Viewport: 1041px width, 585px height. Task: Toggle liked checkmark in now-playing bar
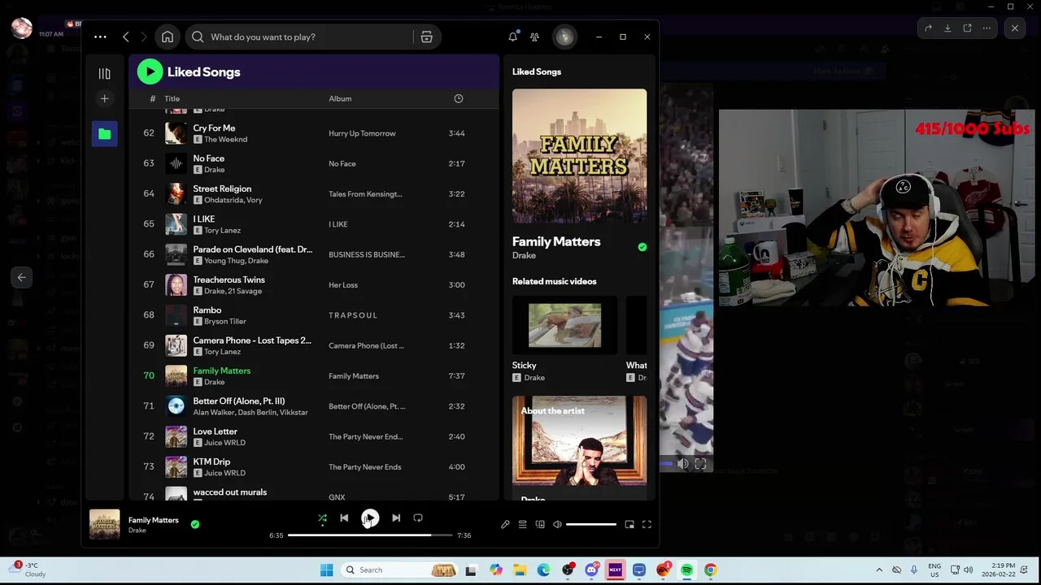click(x=195, y=524)
